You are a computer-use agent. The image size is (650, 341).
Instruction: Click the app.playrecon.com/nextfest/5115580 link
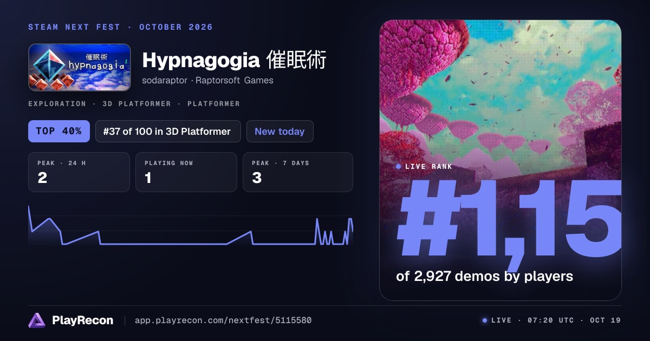pos(223,320)
